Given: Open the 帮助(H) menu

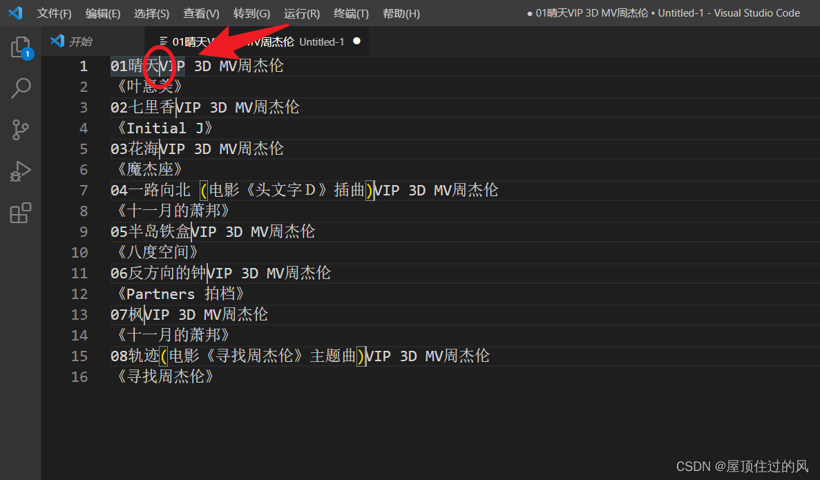Looking at the screenshot, I should [401, 14].
